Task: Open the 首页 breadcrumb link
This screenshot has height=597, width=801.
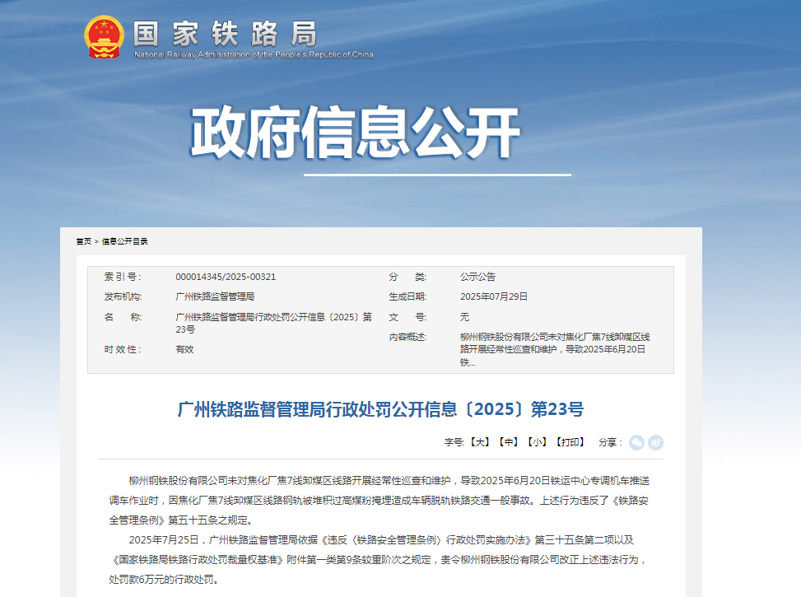Action: (84, 241)
